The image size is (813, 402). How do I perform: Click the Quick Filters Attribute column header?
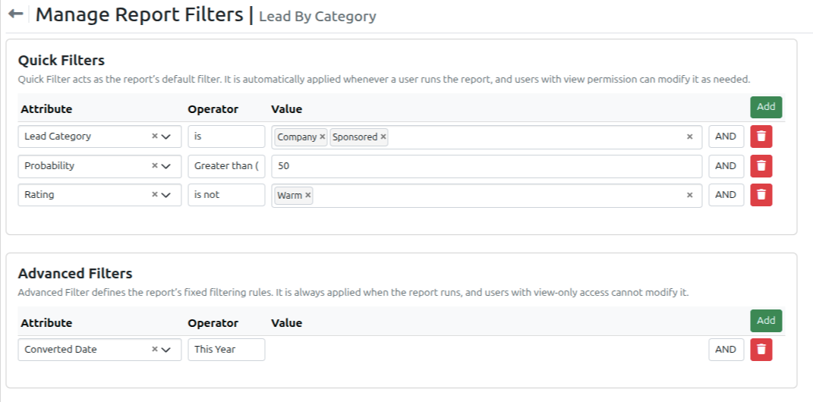point(46,109)
